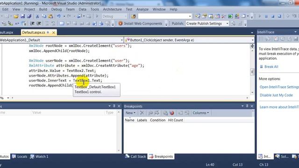The height and width of the screenshot is (168, 299).
Task: Switch to the Default.aspx.cs tab
Action: (x=34, y=32)
